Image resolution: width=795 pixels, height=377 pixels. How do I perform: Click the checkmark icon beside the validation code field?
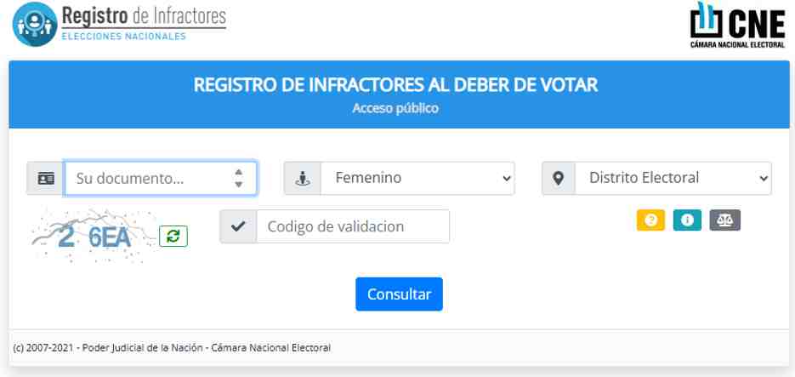[238, 226]
